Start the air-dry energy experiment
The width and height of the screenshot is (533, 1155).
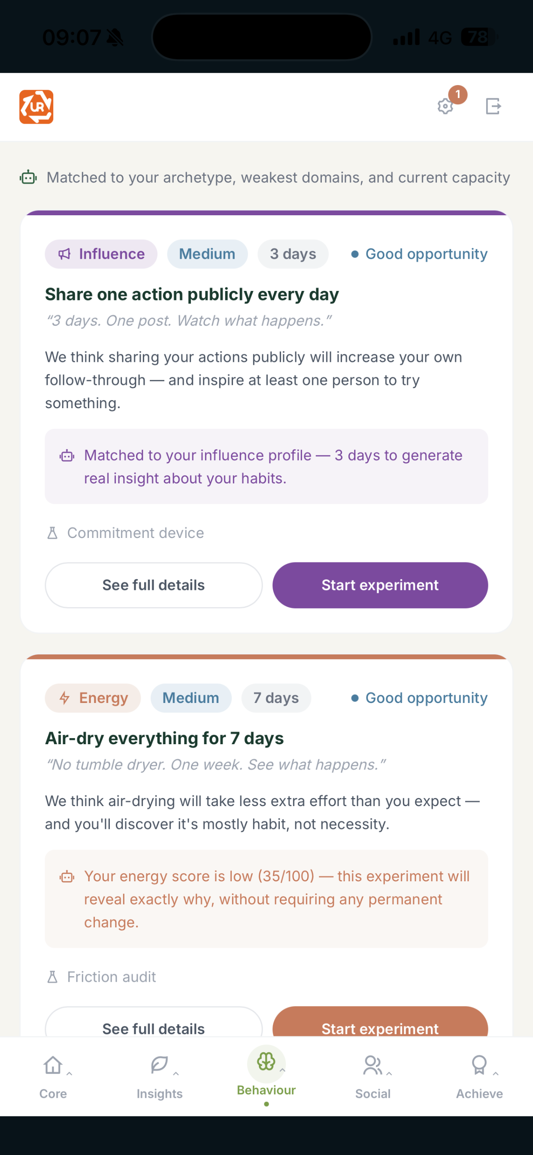[x=380, y=1022]
